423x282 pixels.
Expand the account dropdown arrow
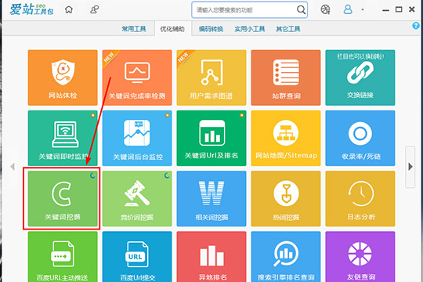point(363,9)
